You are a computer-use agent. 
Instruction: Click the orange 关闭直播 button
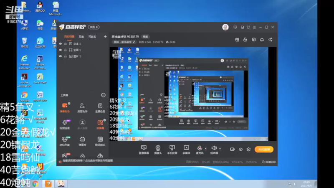click(x=264, y=150)
